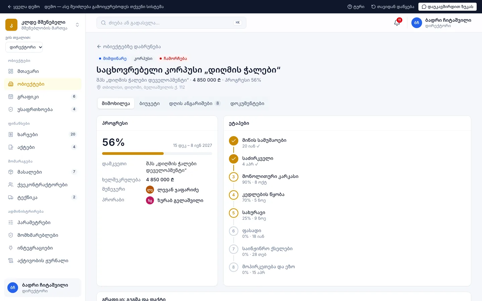Screen dimensions: 482x301
Task: Select stage 8 მოპირკეთება და ეზო
Action: (x=234, y=267)
